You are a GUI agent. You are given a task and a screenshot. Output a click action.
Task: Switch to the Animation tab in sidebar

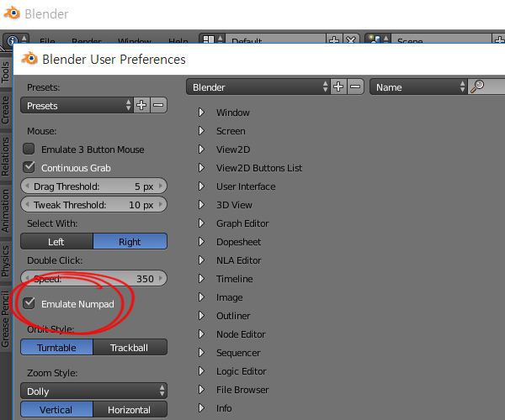6,211
